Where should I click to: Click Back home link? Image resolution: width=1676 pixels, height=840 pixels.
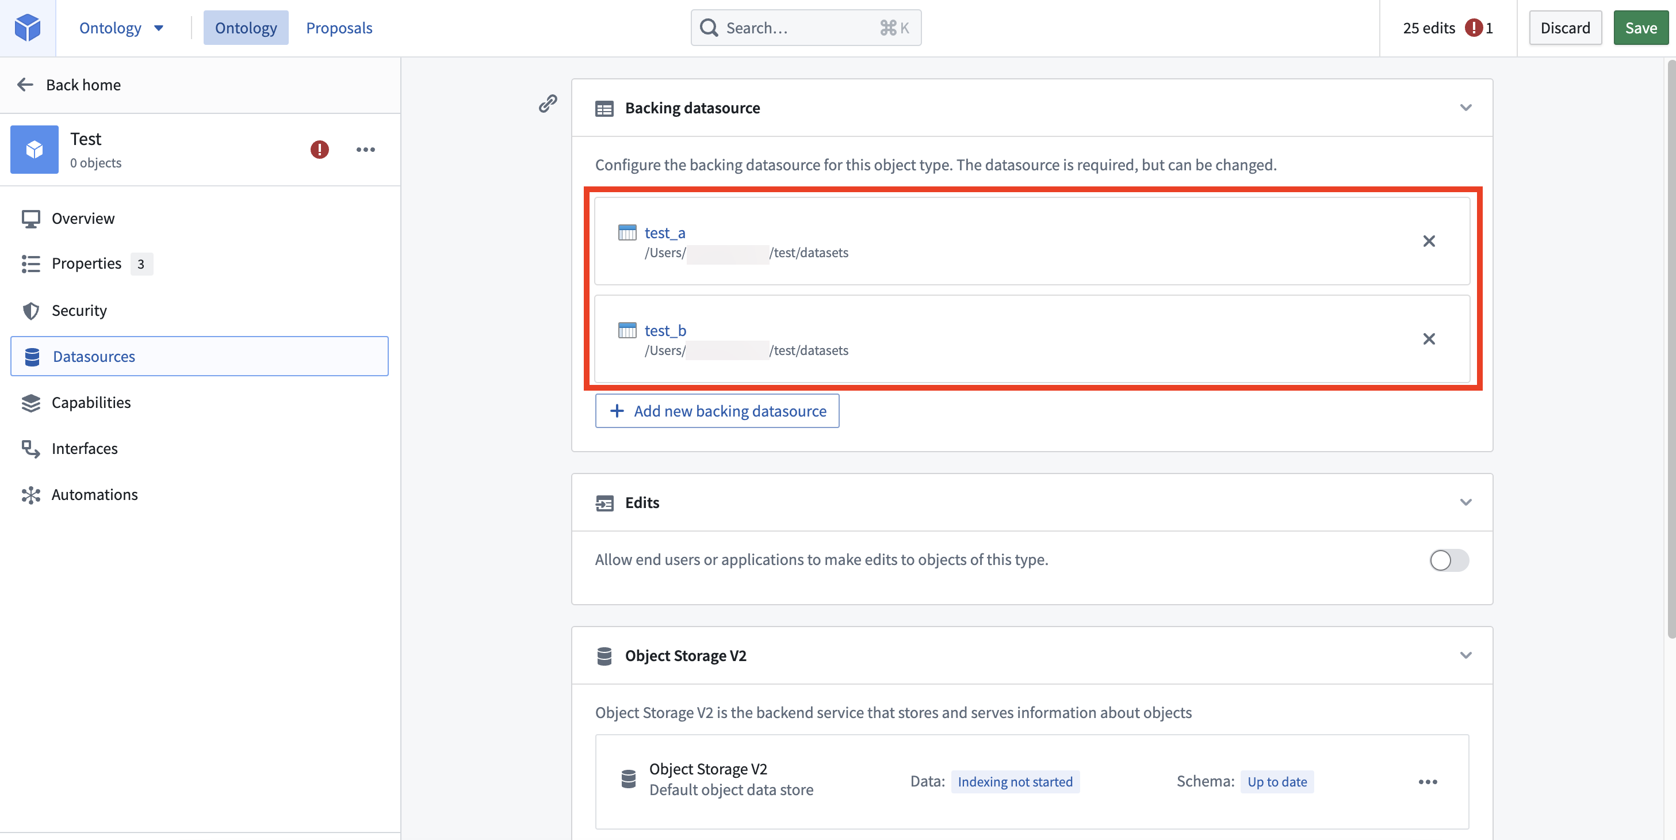coord(83,85)
